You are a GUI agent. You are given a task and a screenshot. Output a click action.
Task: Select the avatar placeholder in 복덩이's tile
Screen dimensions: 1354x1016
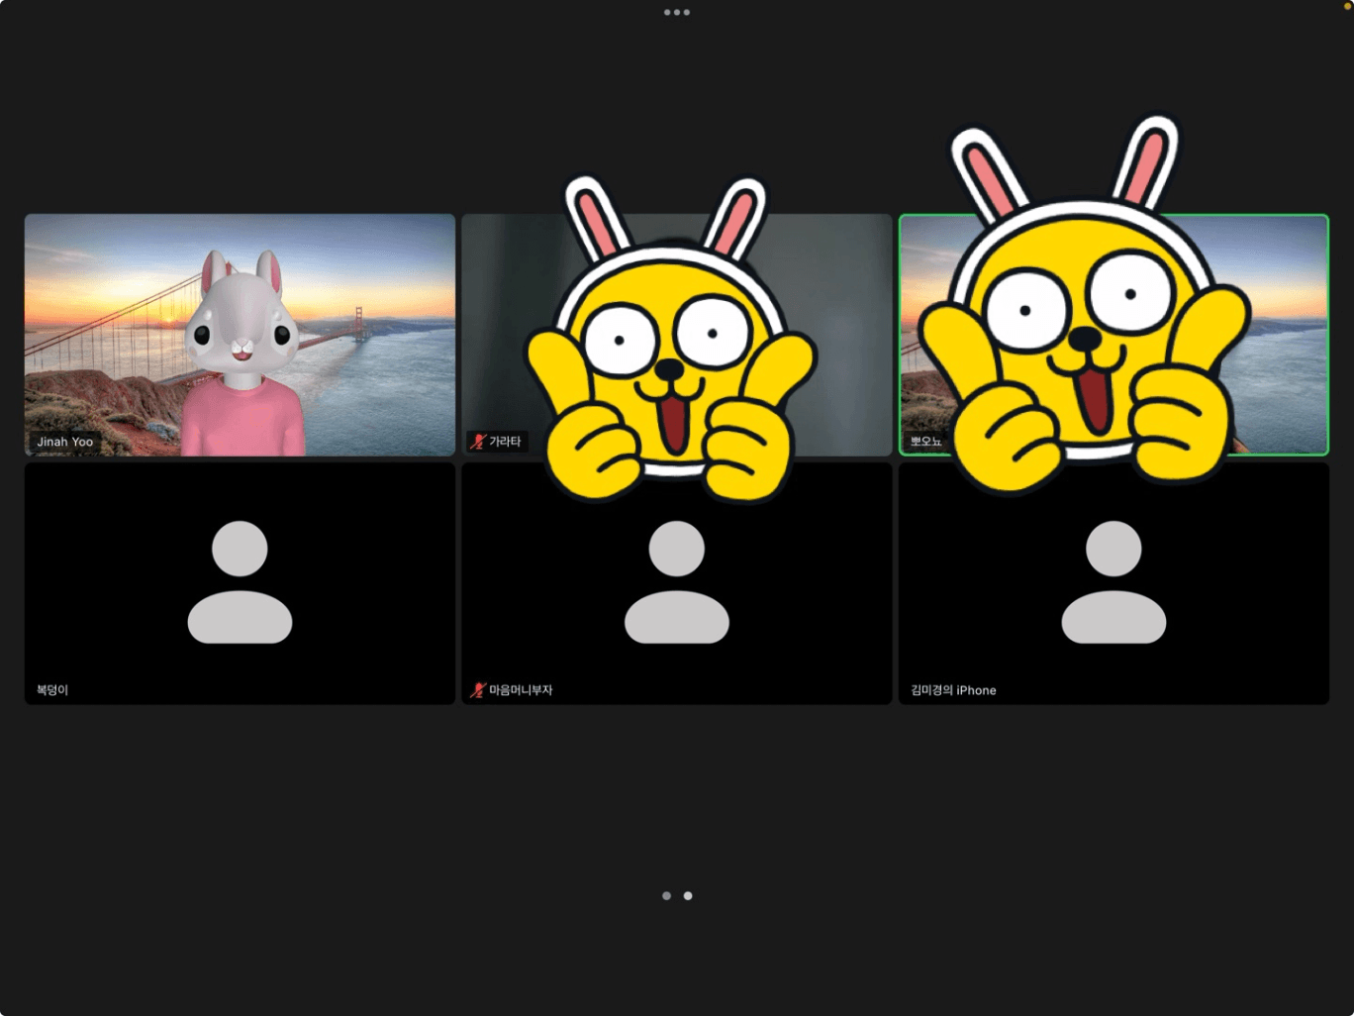coord(240,582)
